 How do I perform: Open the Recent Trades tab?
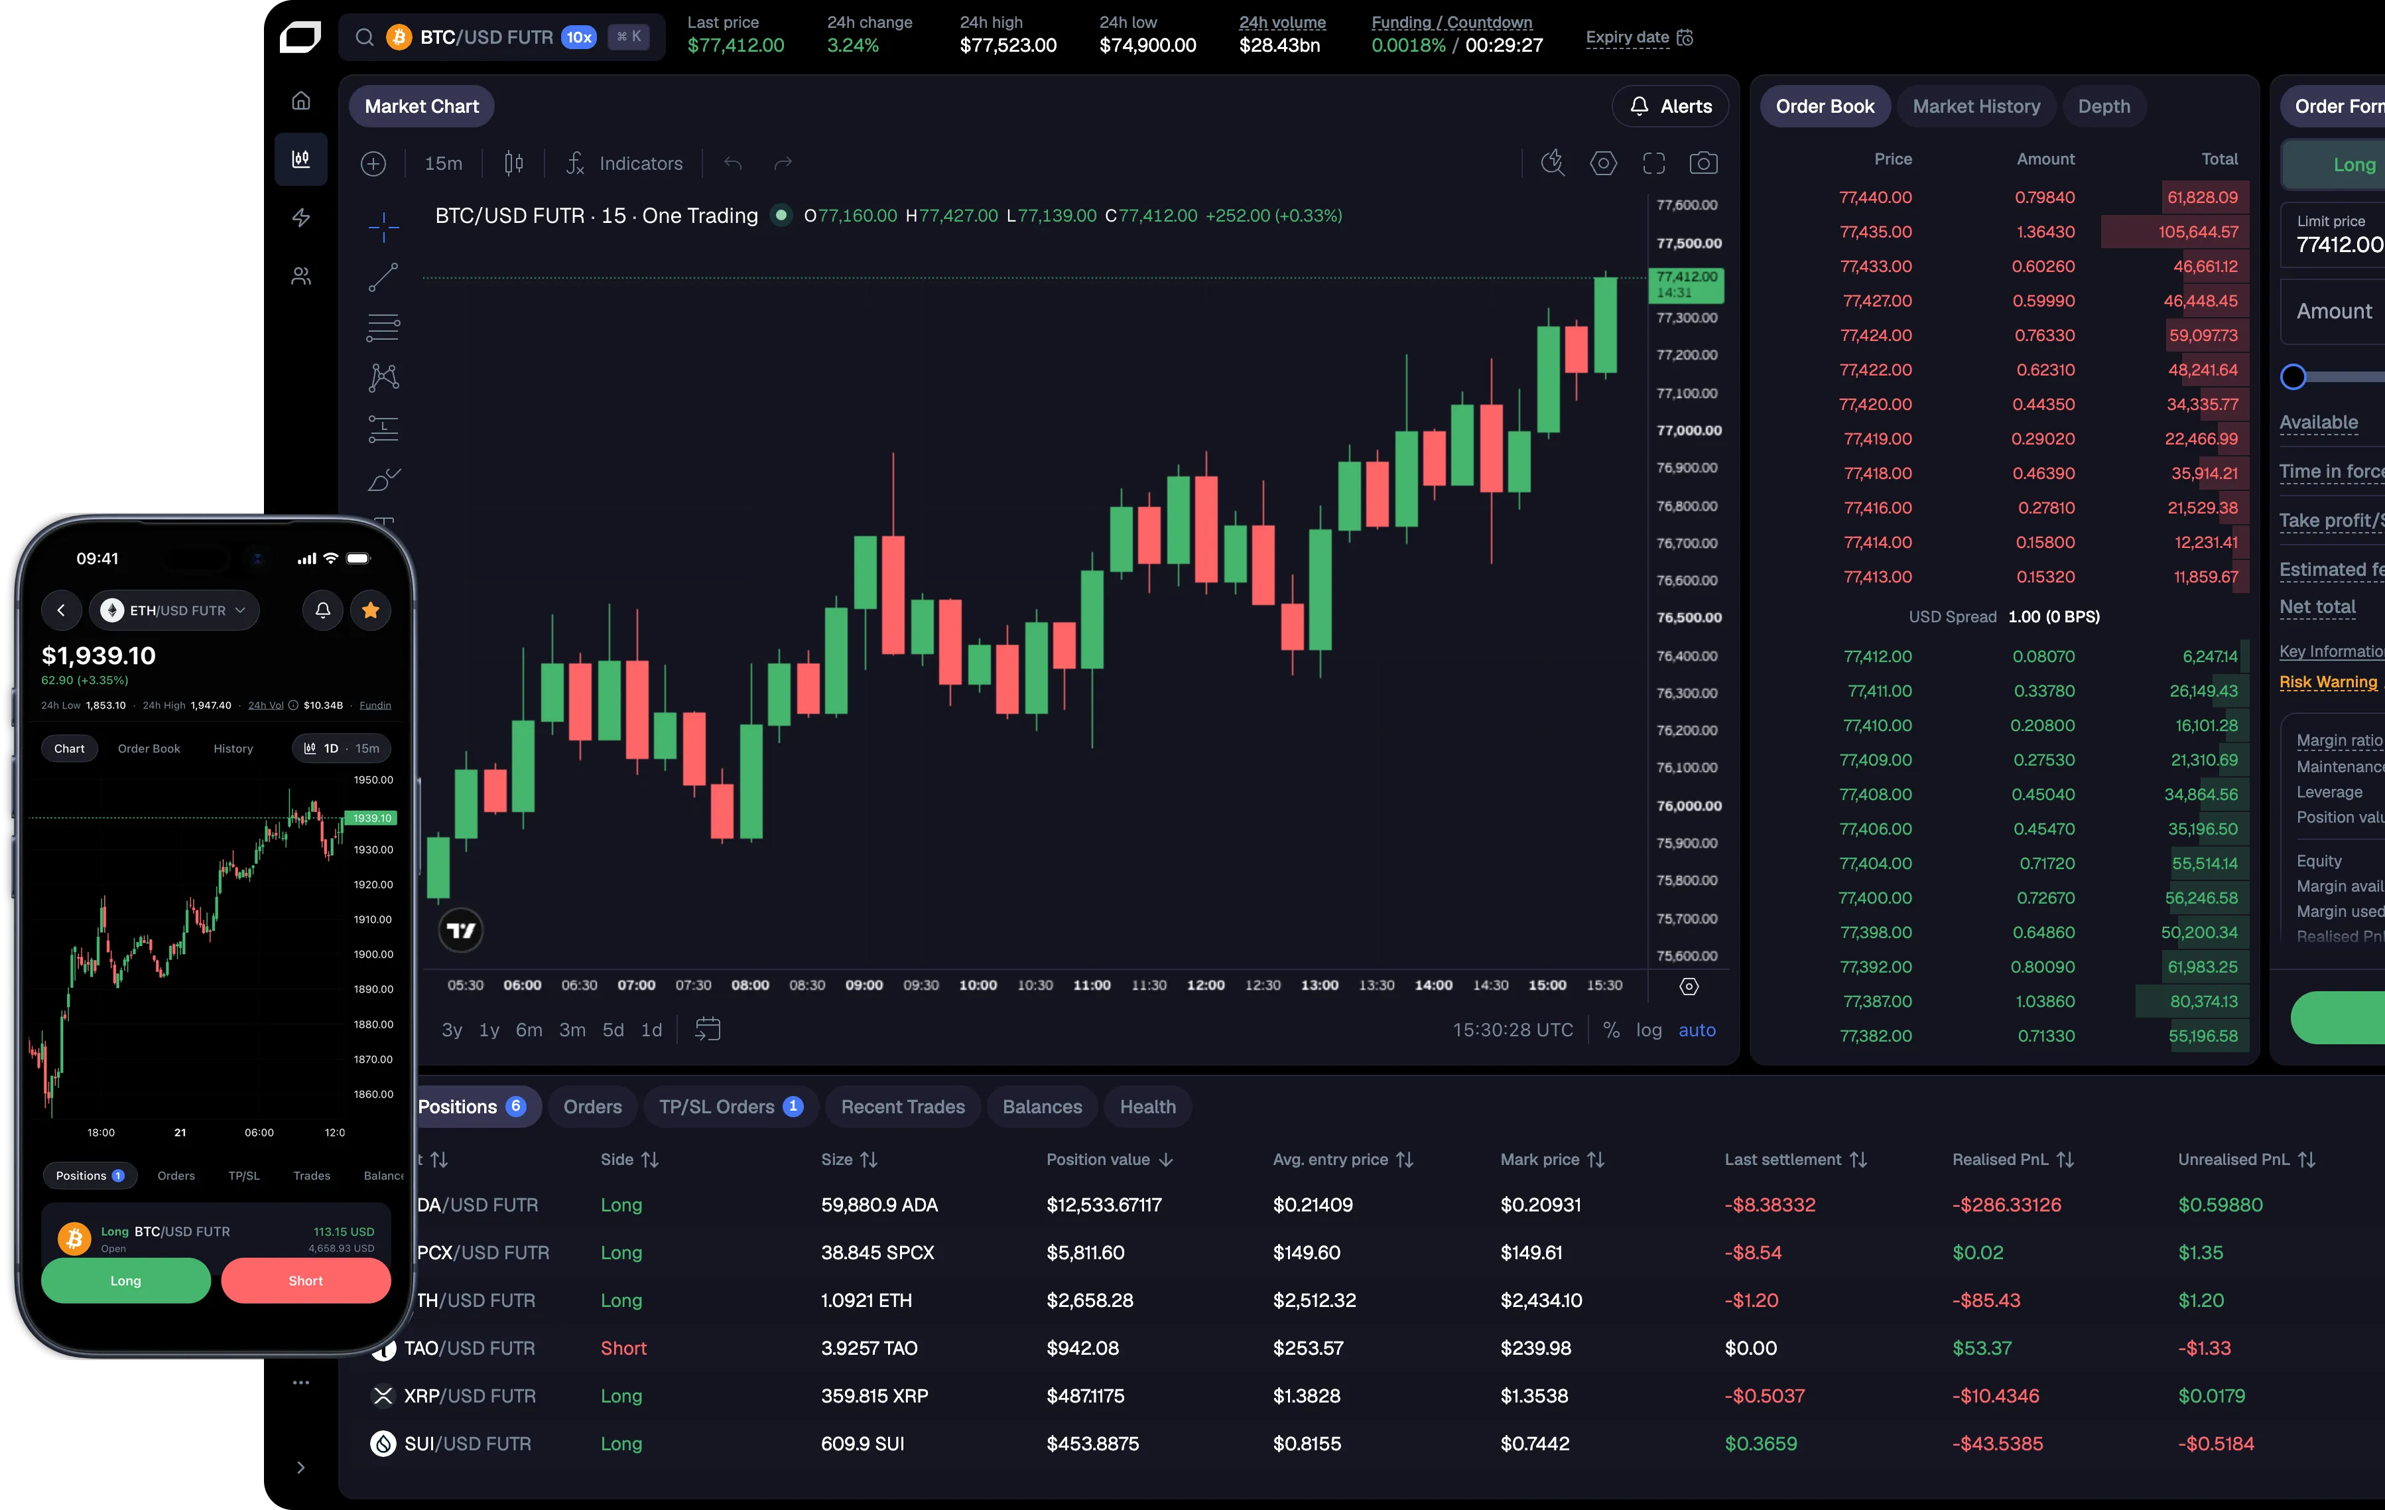pyautogui.click(x=902, y=1107)
